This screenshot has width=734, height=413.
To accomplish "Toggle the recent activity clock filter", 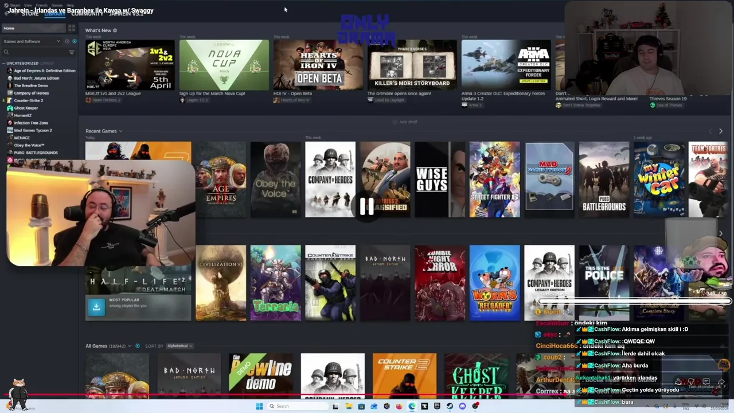I will point(67,41).
